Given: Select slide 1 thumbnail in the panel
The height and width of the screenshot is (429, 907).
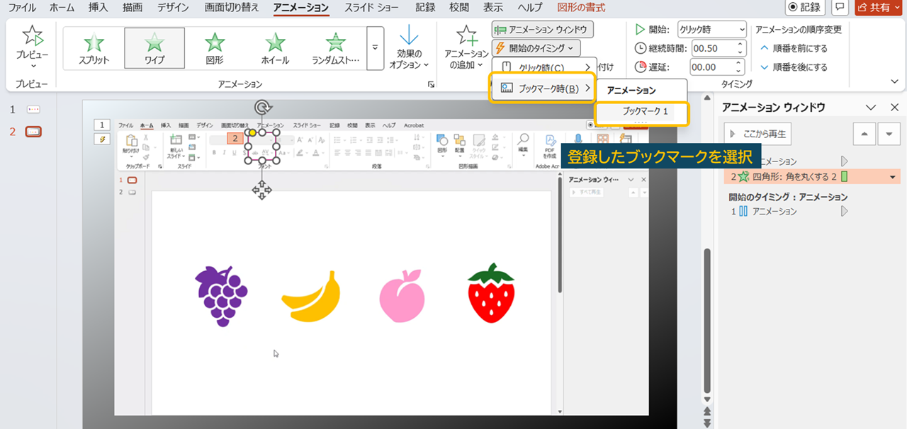Looking at the screenshot, I should click(x=33, y=110).
